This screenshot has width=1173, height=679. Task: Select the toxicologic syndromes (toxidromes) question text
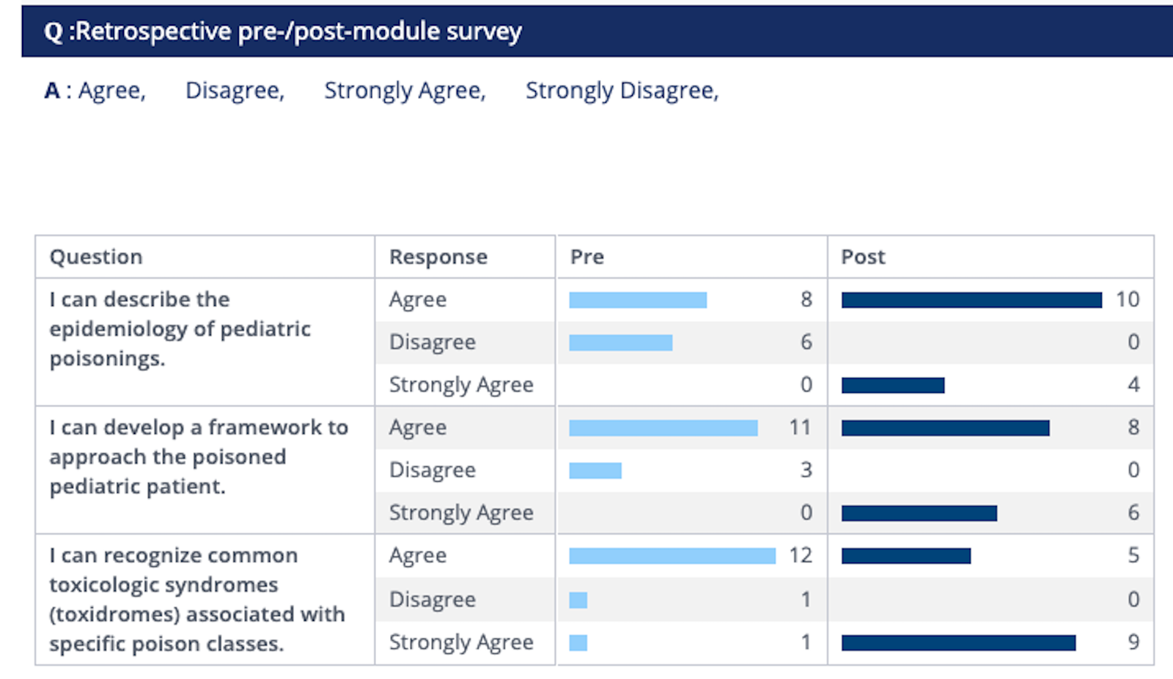click(196, 599)
